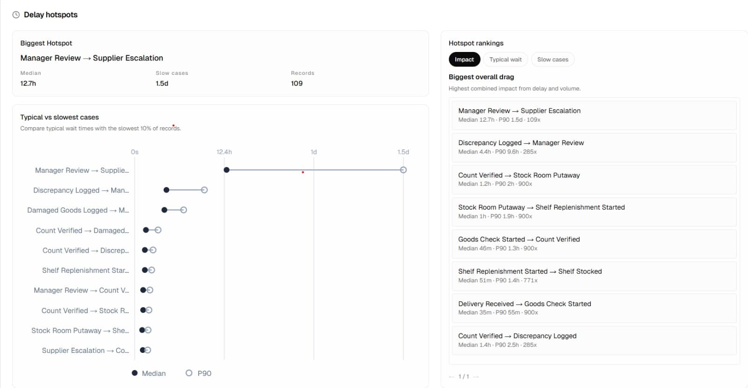The height and width of the screenshot is (388, 748).
Task: Click the Manager Review → Supplie... P90 marker
Action: point(403,170)
